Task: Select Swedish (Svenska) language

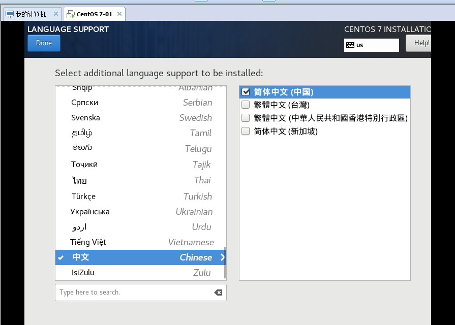Action: pyautogui.click(x=141, y=118)
